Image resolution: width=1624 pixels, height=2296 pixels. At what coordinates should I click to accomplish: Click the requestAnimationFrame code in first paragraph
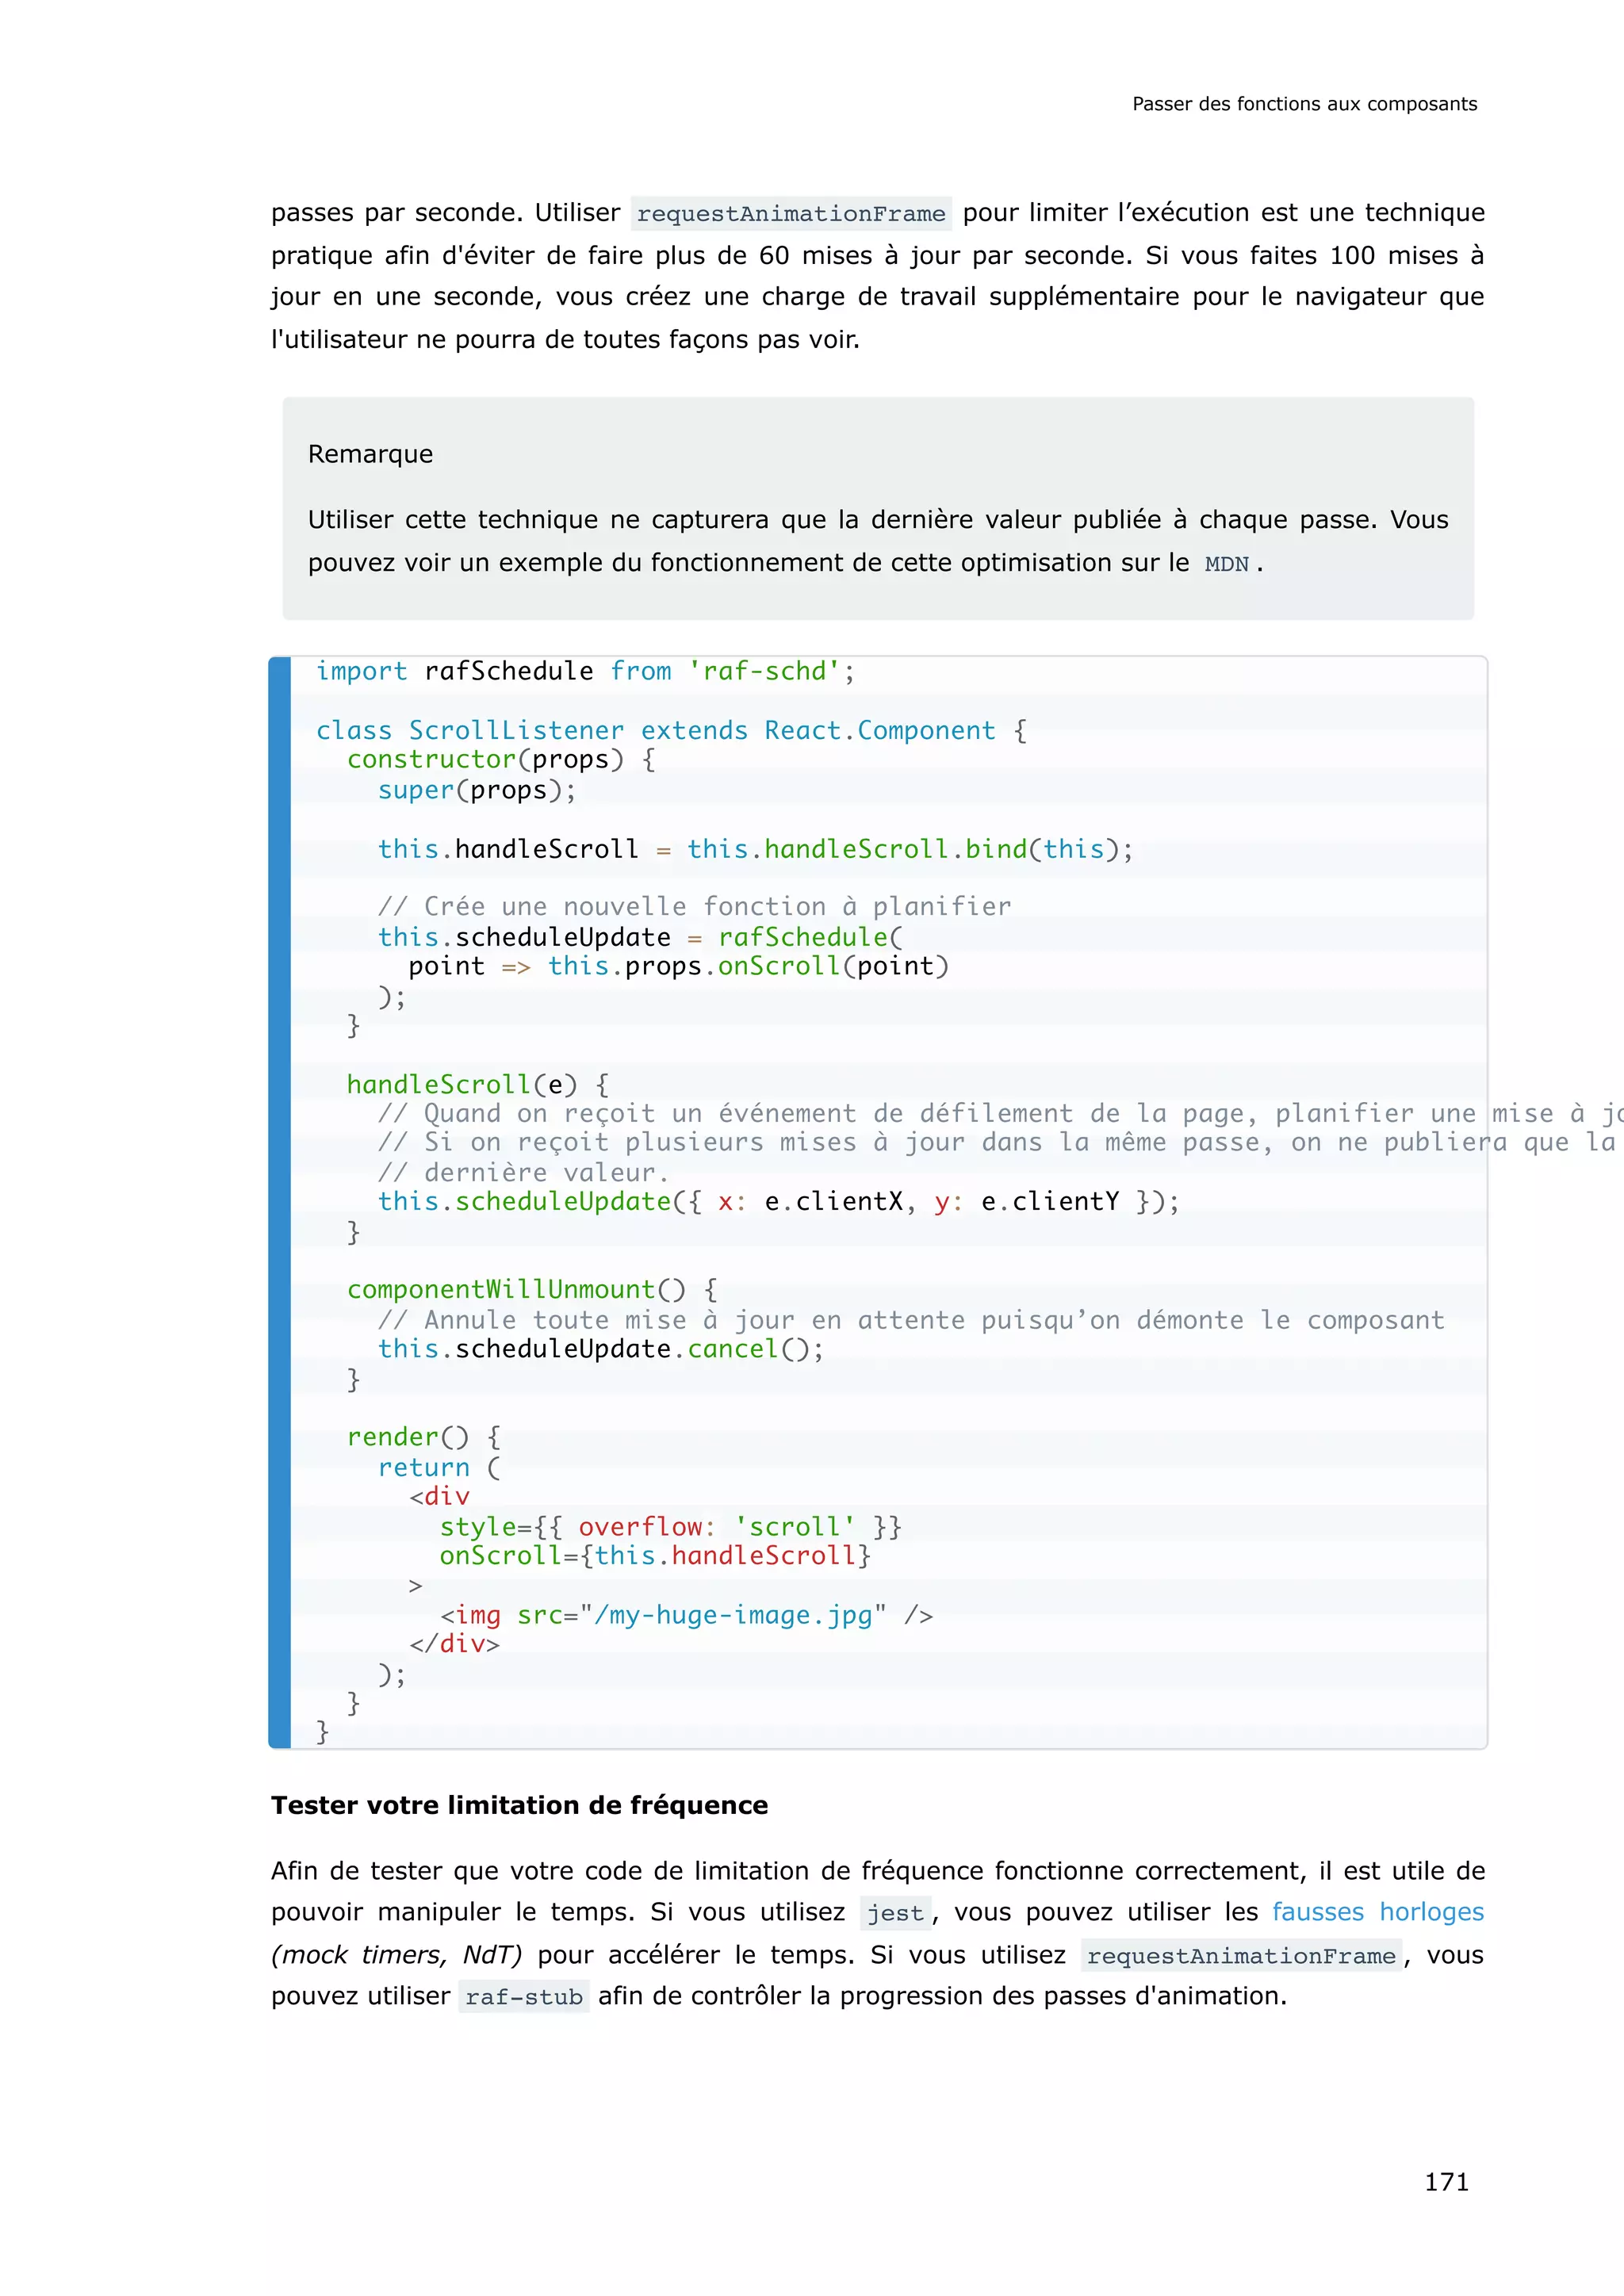(x=790, y=214)
